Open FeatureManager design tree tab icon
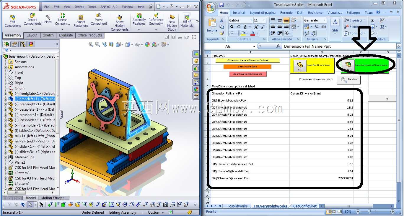The height and width of the screenshot is (216, 404). [6, 44]
